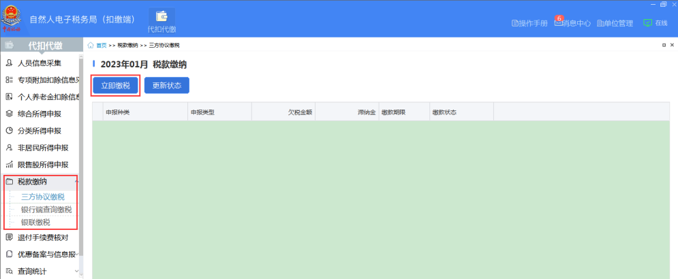Click the 限售股所得申报 chart icon
The image size is (678, 279).
point(9,165)
